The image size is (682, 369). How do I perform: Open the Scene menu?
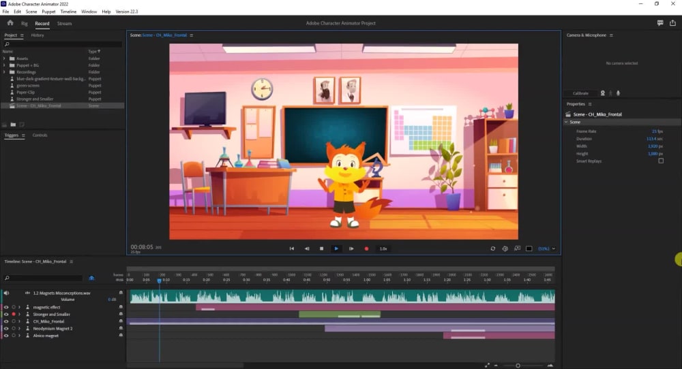tap(31, 12)
